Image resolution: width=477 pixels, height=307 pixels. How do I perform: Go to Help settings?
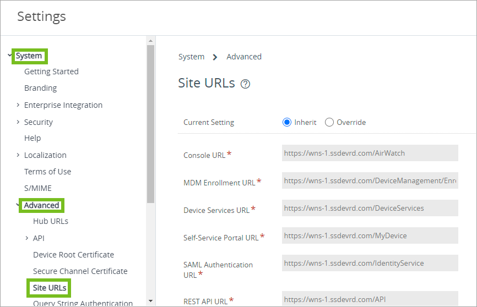click(x=32, y=138)
